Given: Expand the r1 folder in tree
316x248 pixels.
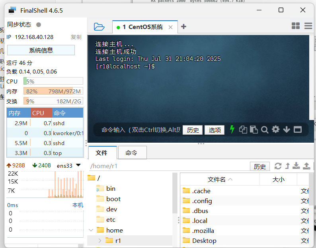Looking at the screenshot, I should click(x=100, y=240).
